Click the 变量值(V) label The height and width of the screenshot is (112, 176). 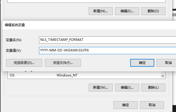tap(14, 51)
